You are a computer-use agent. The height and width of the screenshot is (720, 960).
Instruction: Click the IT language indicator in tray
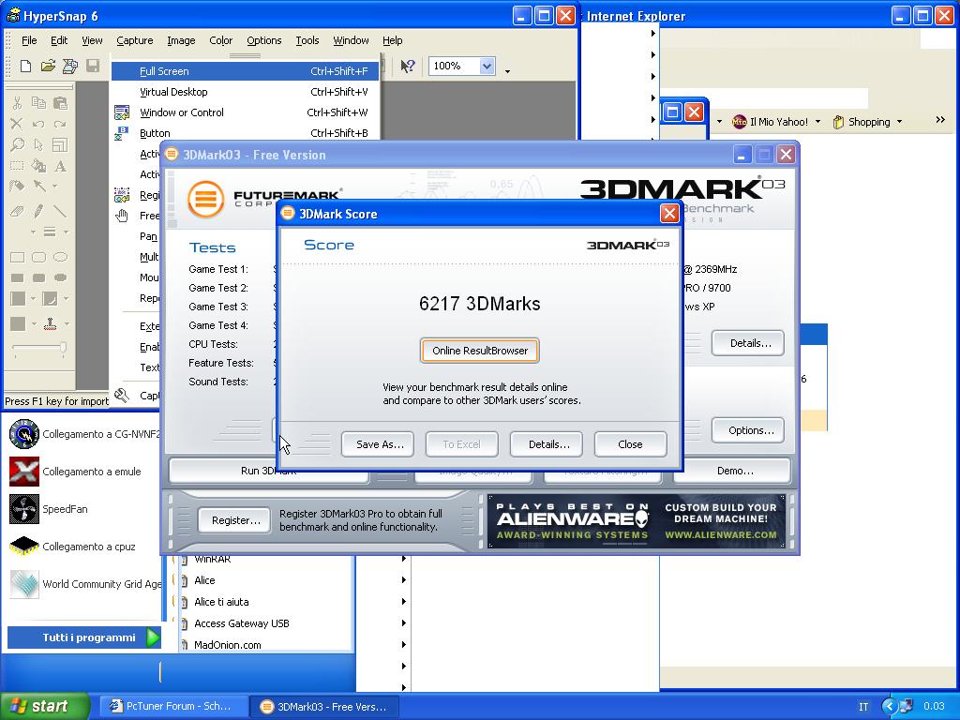[x=863, y=707]
